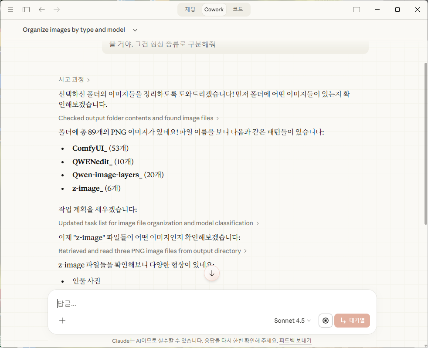428x348 pixels.
Task: Open the 피드백 보내기 link
Action: pyautogui.click(x=295, y=341)
